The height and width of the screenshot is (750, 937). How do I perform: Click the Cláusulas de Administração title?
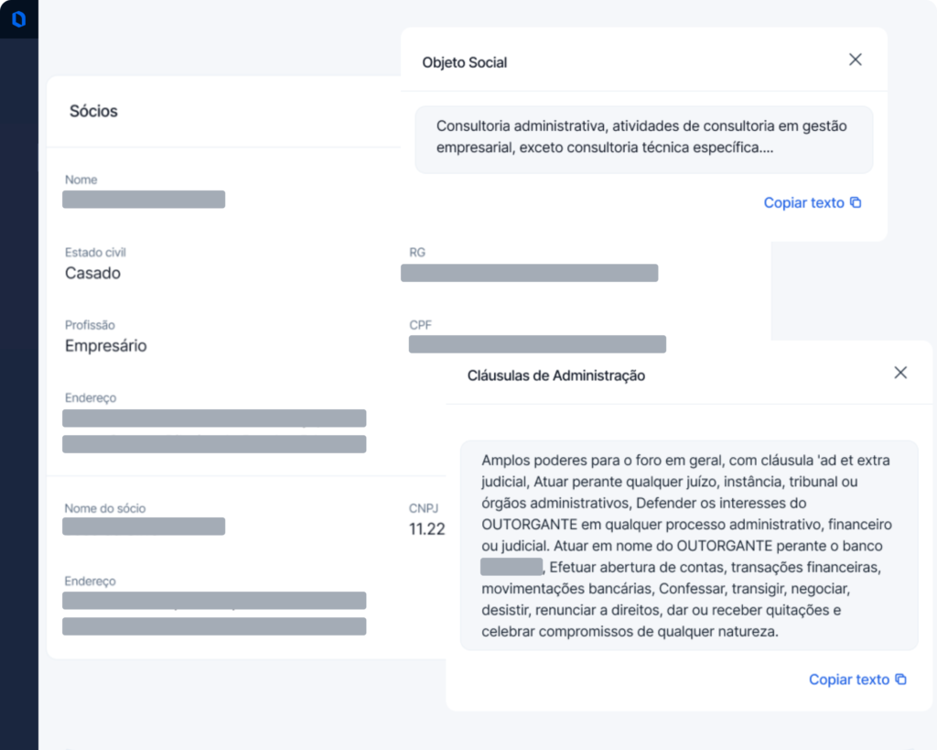click(x=555, y=375)
